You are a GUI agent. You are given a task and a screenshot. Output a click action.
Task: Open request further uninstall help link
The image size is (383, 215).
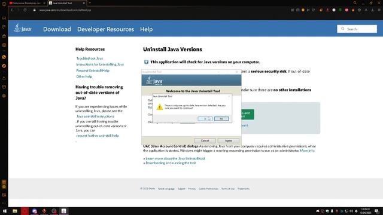pos(98,136)
